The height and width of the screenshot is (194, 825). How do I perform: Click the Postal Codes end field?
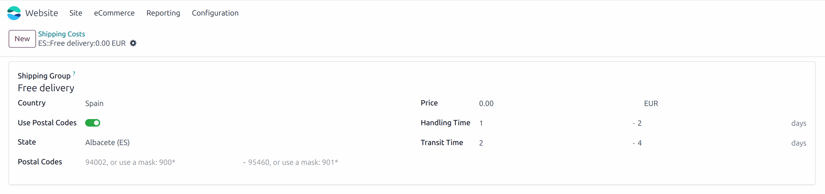click(x=325, y=162)
